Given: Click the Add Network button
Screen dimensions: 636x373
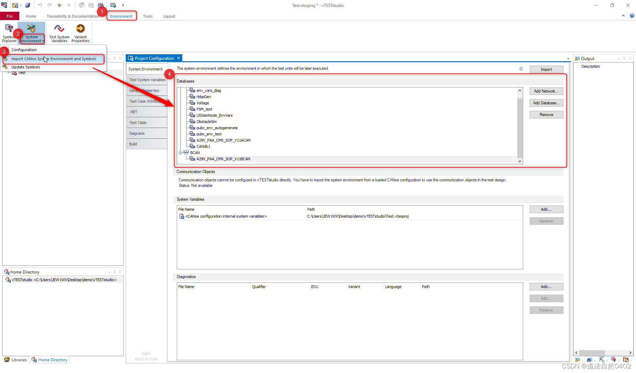Looking at the screenshot, I should point(546,91).
